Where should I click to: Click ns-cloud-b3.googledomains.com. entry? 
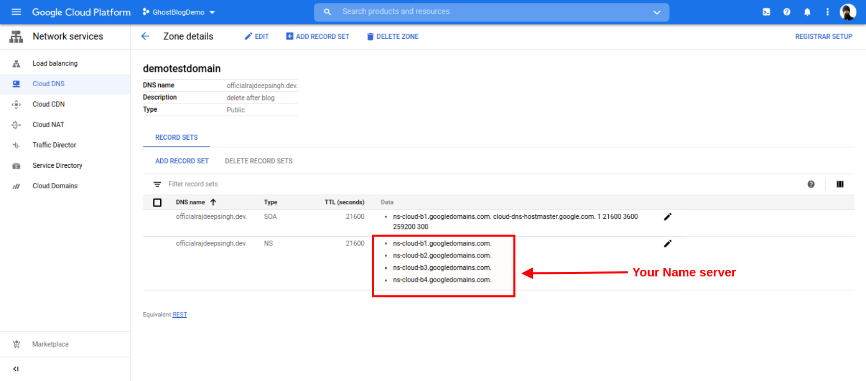coord(442,268)
